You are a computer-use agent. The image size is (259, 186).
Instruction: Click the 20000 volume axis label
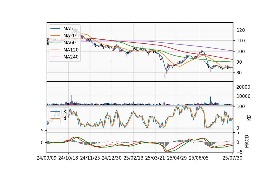[x=243, y=87]
